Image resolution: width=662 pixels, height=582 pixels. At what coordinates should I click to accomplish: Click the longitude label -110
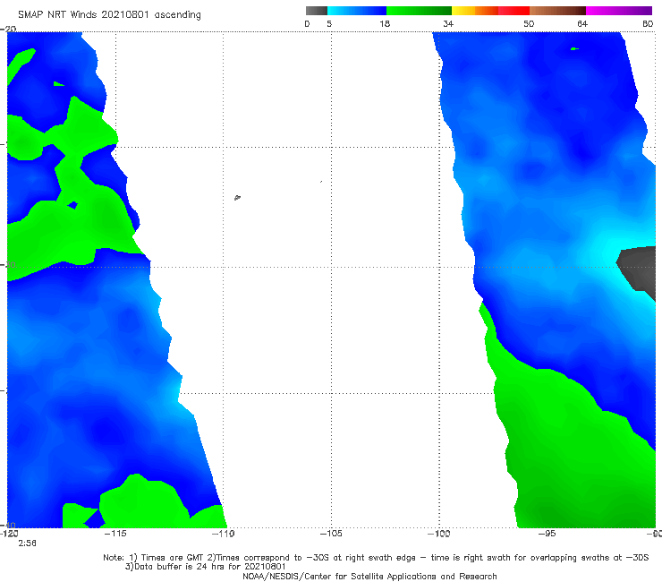click(x=223, y=534)
